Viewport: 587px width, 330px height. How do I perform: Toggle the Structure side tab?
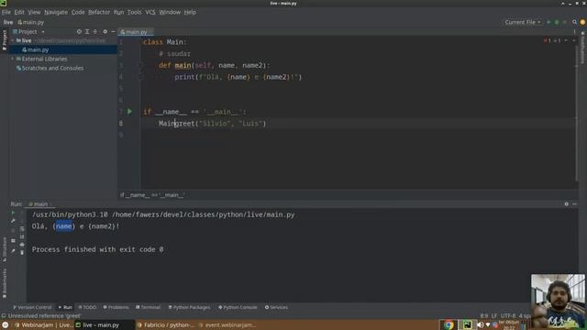(4, 249)
